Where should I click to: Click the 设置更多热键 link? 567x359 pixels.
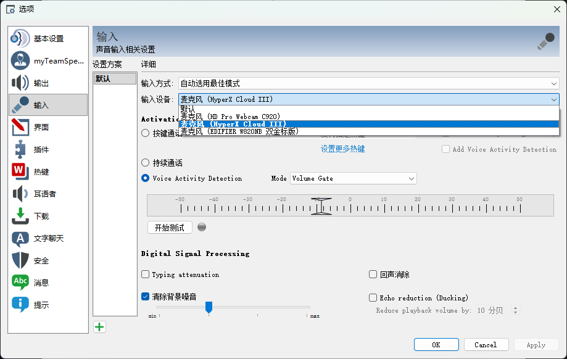[x=343, y=149]
